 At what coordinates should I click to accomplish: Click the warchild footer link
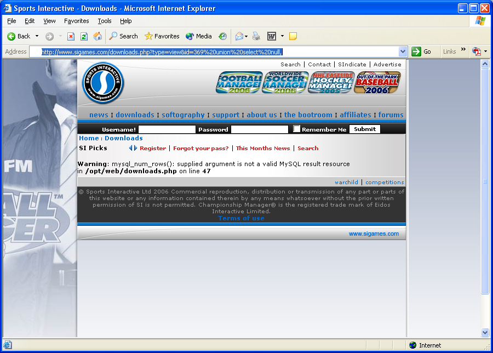346,182
